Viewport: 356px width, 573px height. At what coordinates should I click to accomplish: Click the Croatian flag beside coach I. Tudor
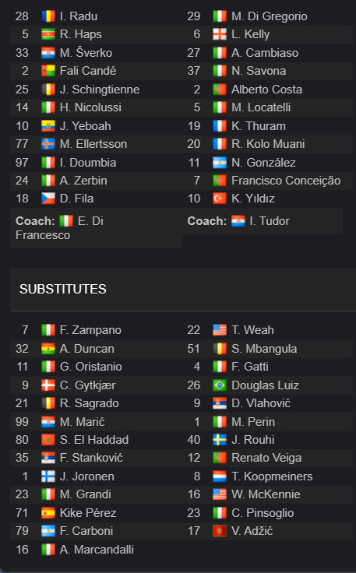[238, 221]
